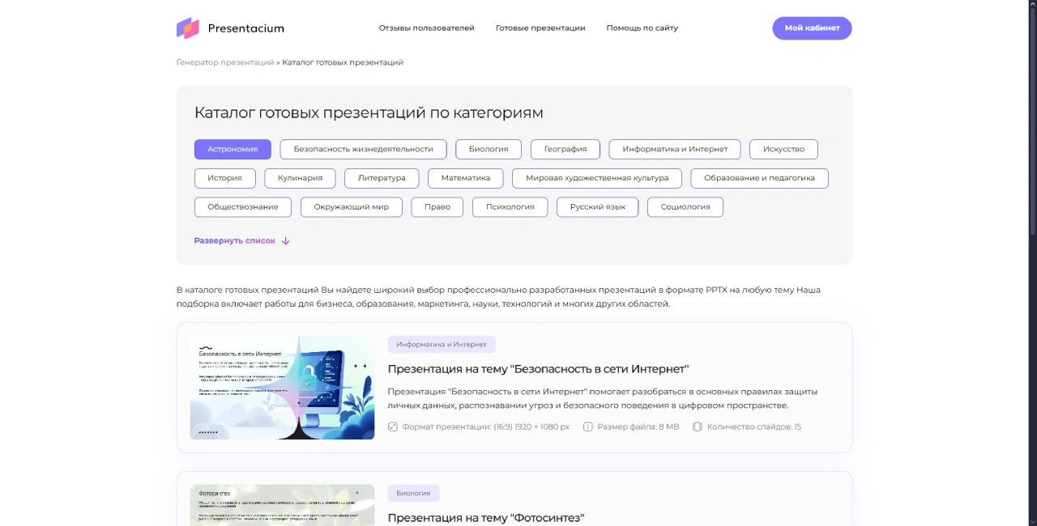Toggle the Социология category filter
Viewport: 1037px width, 526px height.
685,207
